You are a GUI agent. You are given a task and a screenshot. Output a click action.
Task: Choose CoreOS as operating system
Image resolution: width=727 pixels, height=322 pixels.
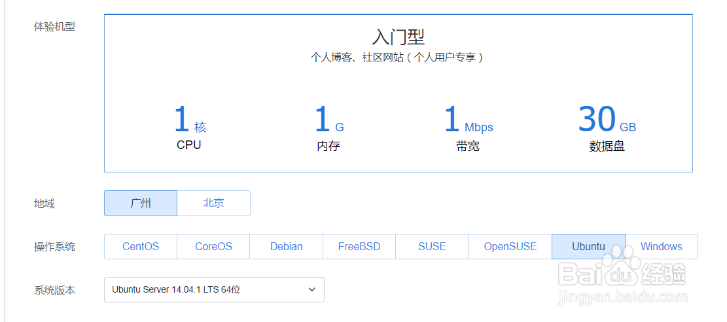pyautogui.click(x=213, y=247)
